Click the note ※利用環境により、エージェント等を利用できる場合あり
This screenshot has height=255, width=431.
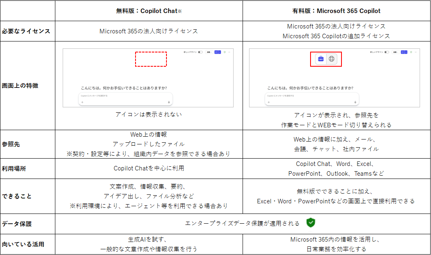click(x=149, y=206)
